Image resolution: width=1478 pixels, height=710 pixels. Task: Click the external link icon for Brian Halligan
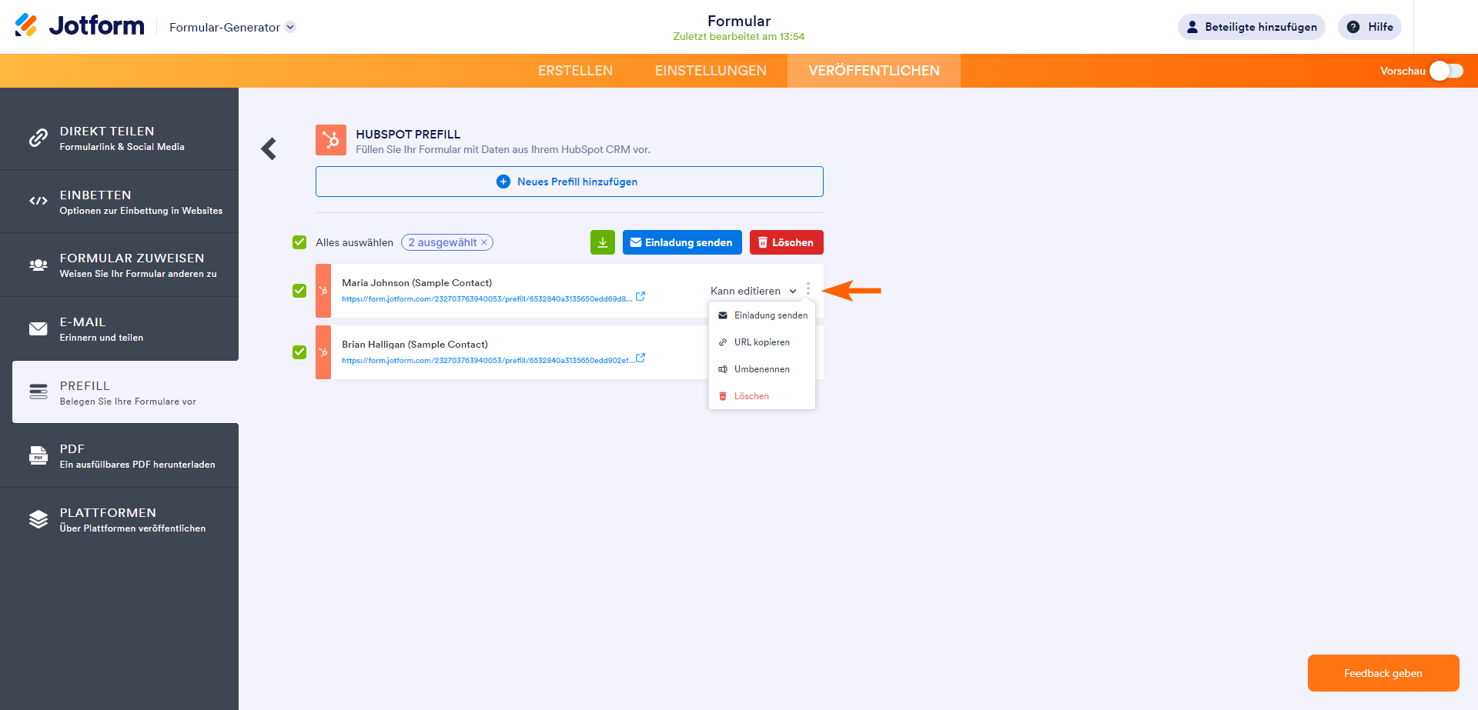pyautogui.click(x=640, y=358)
